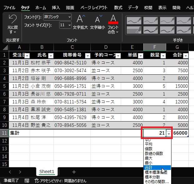Select the Sheet1 worksheet tab
This screenshot has height=184, width=194.
tap(47, 172)
